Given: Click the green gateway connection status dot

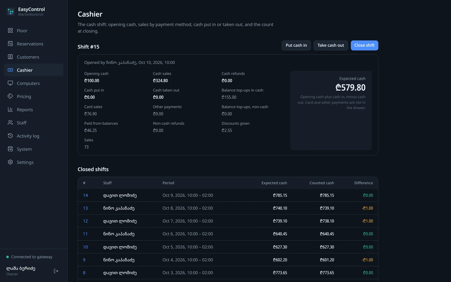Looking at the screenshot, I should tap(8, 257).
